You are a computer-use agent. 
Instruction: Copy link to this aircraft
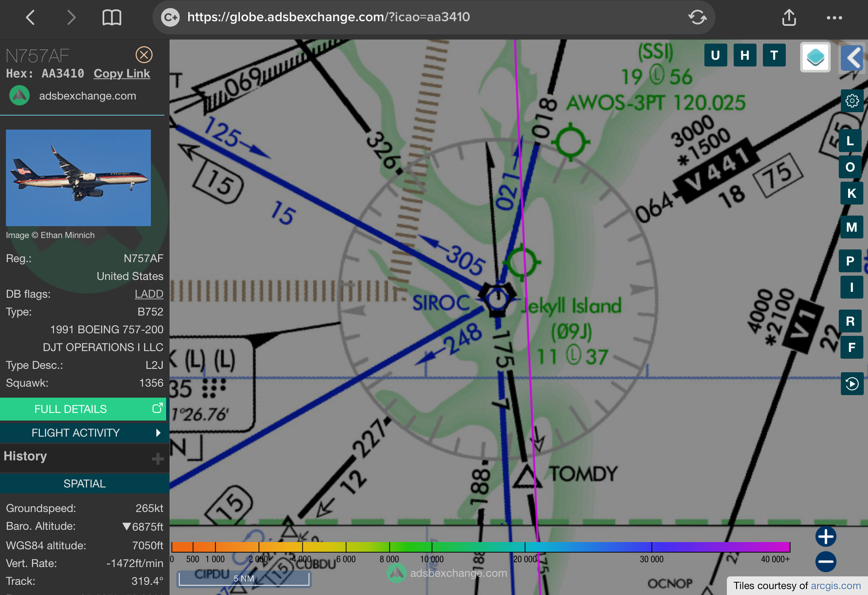click(x=122, y=74)
